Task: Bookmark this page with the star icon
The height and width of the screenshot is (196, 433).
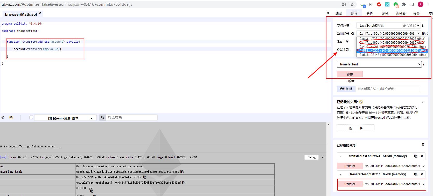Action: (352, 4)
